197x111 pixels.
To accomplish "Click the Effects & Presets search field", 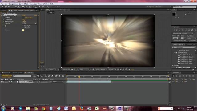I will 184,47.
